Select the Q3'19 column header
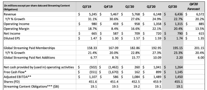 click(87, 6)
